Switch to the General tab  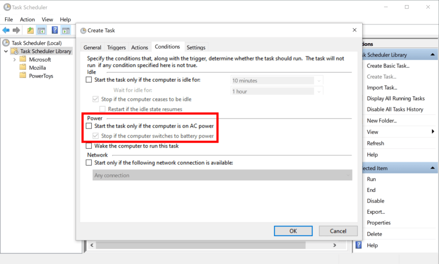coord(92,47)
